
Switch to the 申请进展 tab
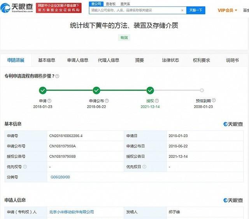(16, 60)
